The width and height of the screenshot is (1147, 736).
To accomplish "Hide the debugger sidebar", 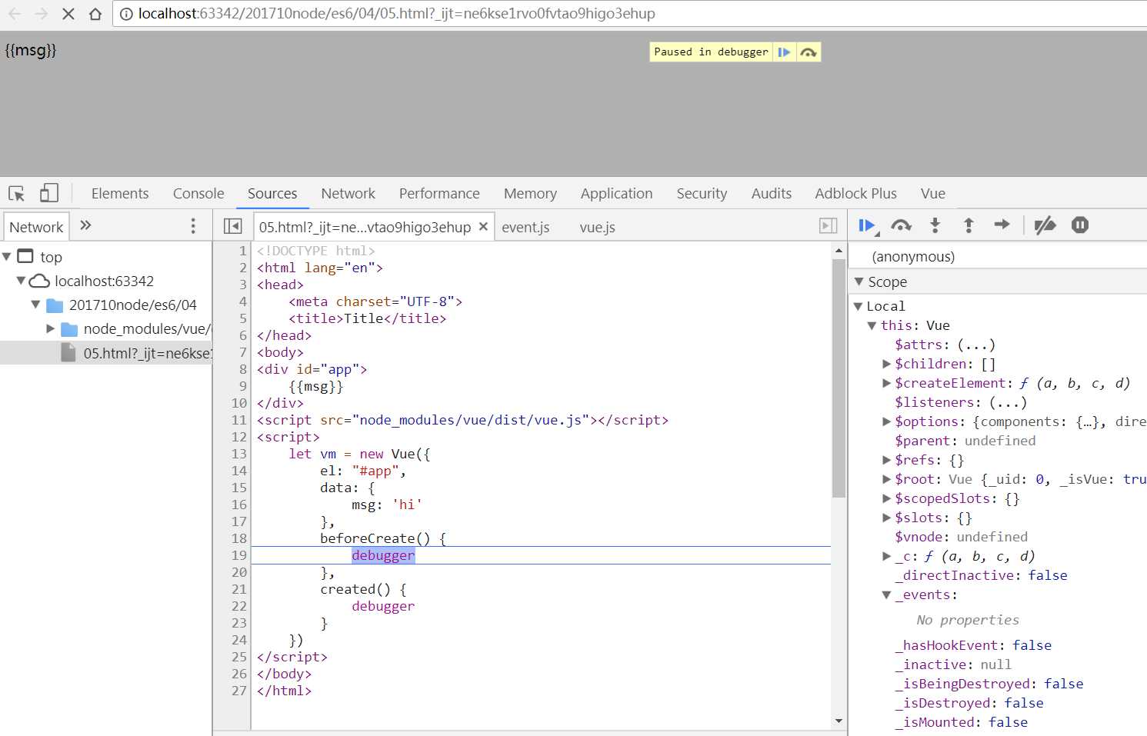I will [x=828, y=226].
